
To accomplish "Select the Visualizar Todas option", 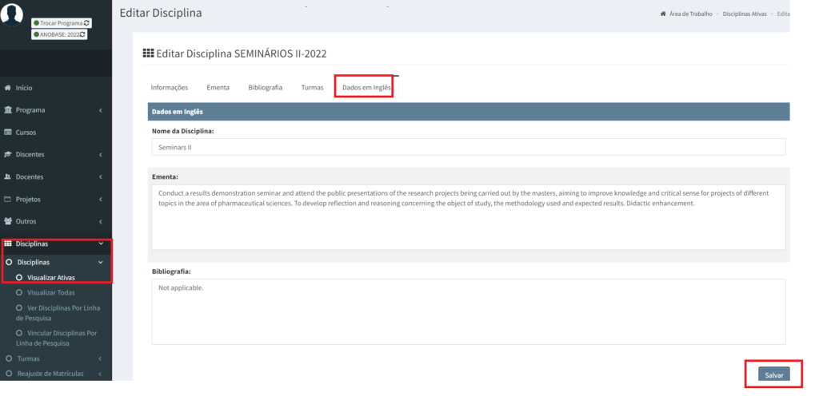I will coord(50,293).
